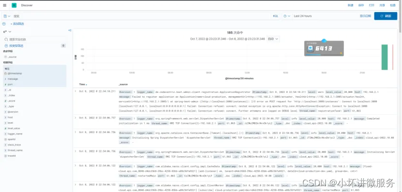Expand the 22:54:10.211 log row
The image size is (402, 192).
76,91
